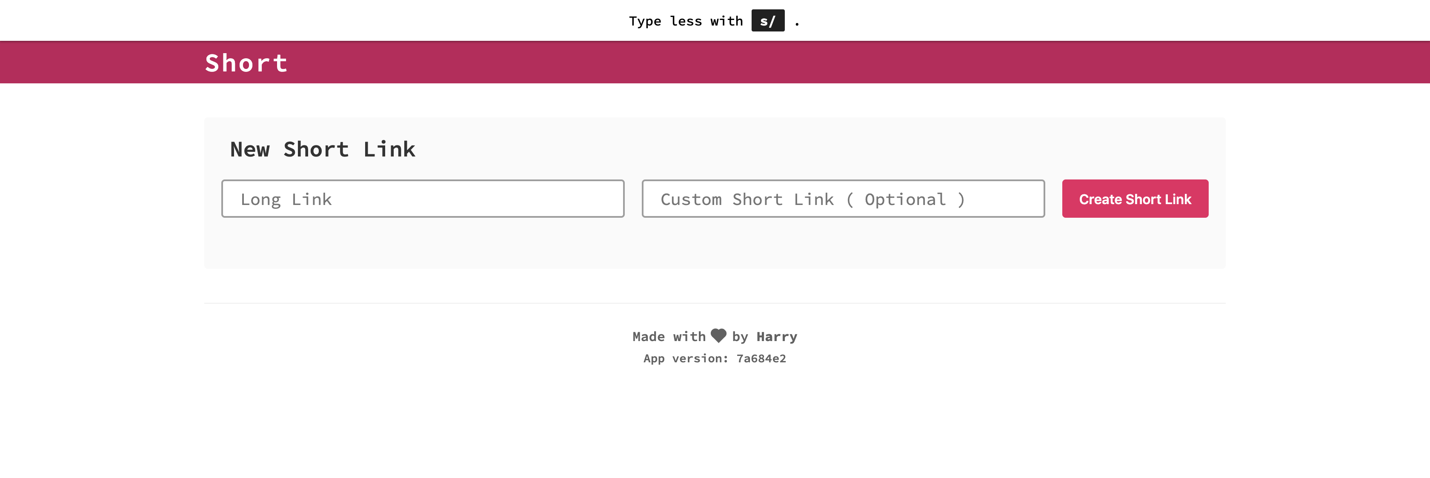Click the word 'Link' in the heading
Image resolution: width=1430 pixels, height=478 pixels.
click(389, 149)
